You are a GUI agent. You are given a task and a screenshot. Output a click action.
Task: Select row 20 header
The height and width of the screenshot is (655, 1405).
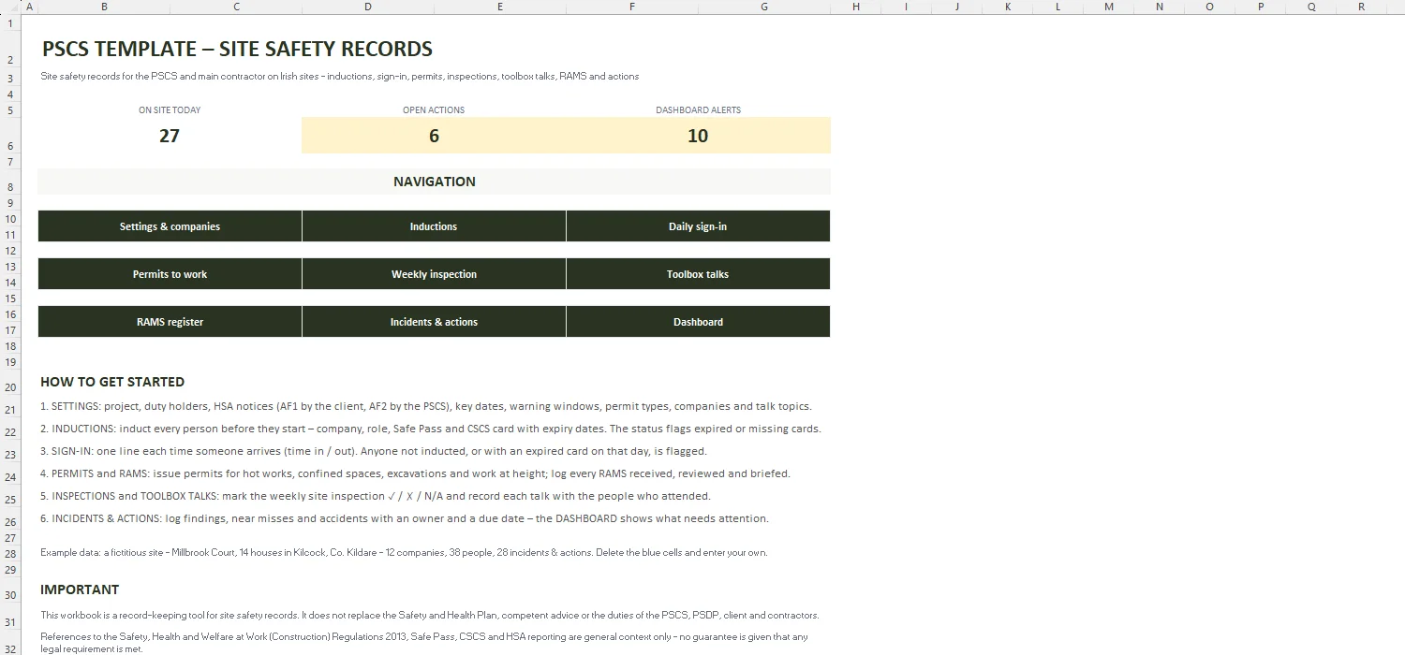(x=9, y=382)
